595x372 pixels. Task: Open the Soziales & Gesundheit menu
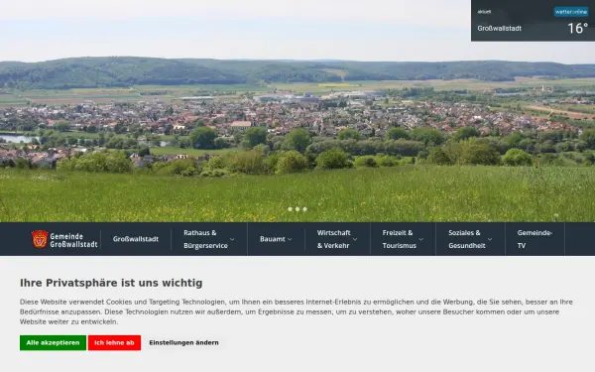tap(467, 239)
